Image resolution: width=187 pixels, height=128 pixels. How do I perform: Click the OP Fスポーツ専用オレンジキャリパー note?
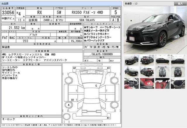(24, 57)
